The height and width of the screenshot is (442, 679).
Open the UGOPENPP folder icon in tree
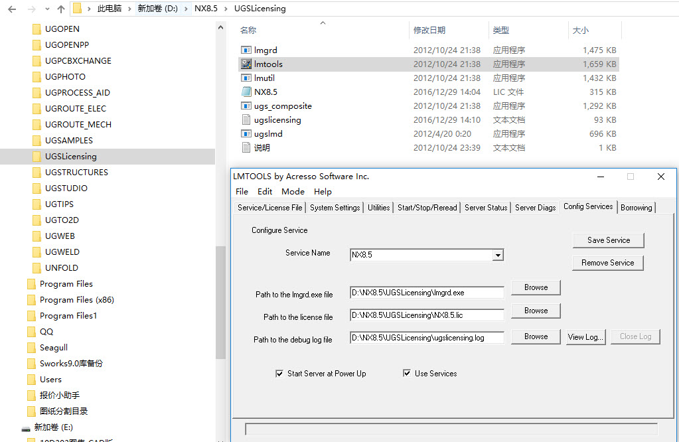(37, 45)
